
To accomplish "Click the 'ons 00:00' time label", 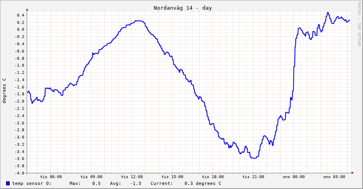I will [294, 177].
